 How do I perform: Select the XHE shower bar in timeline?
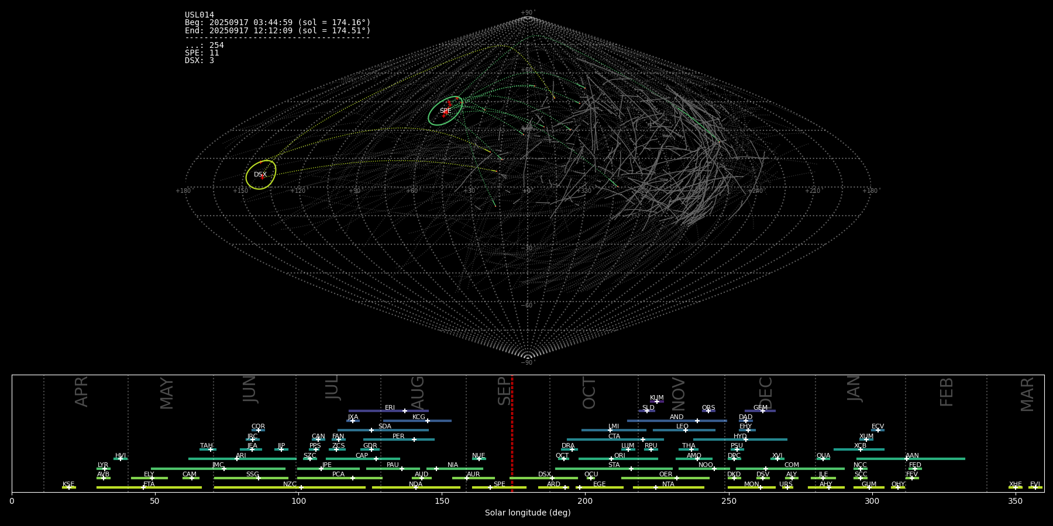tap(1016, 487)
